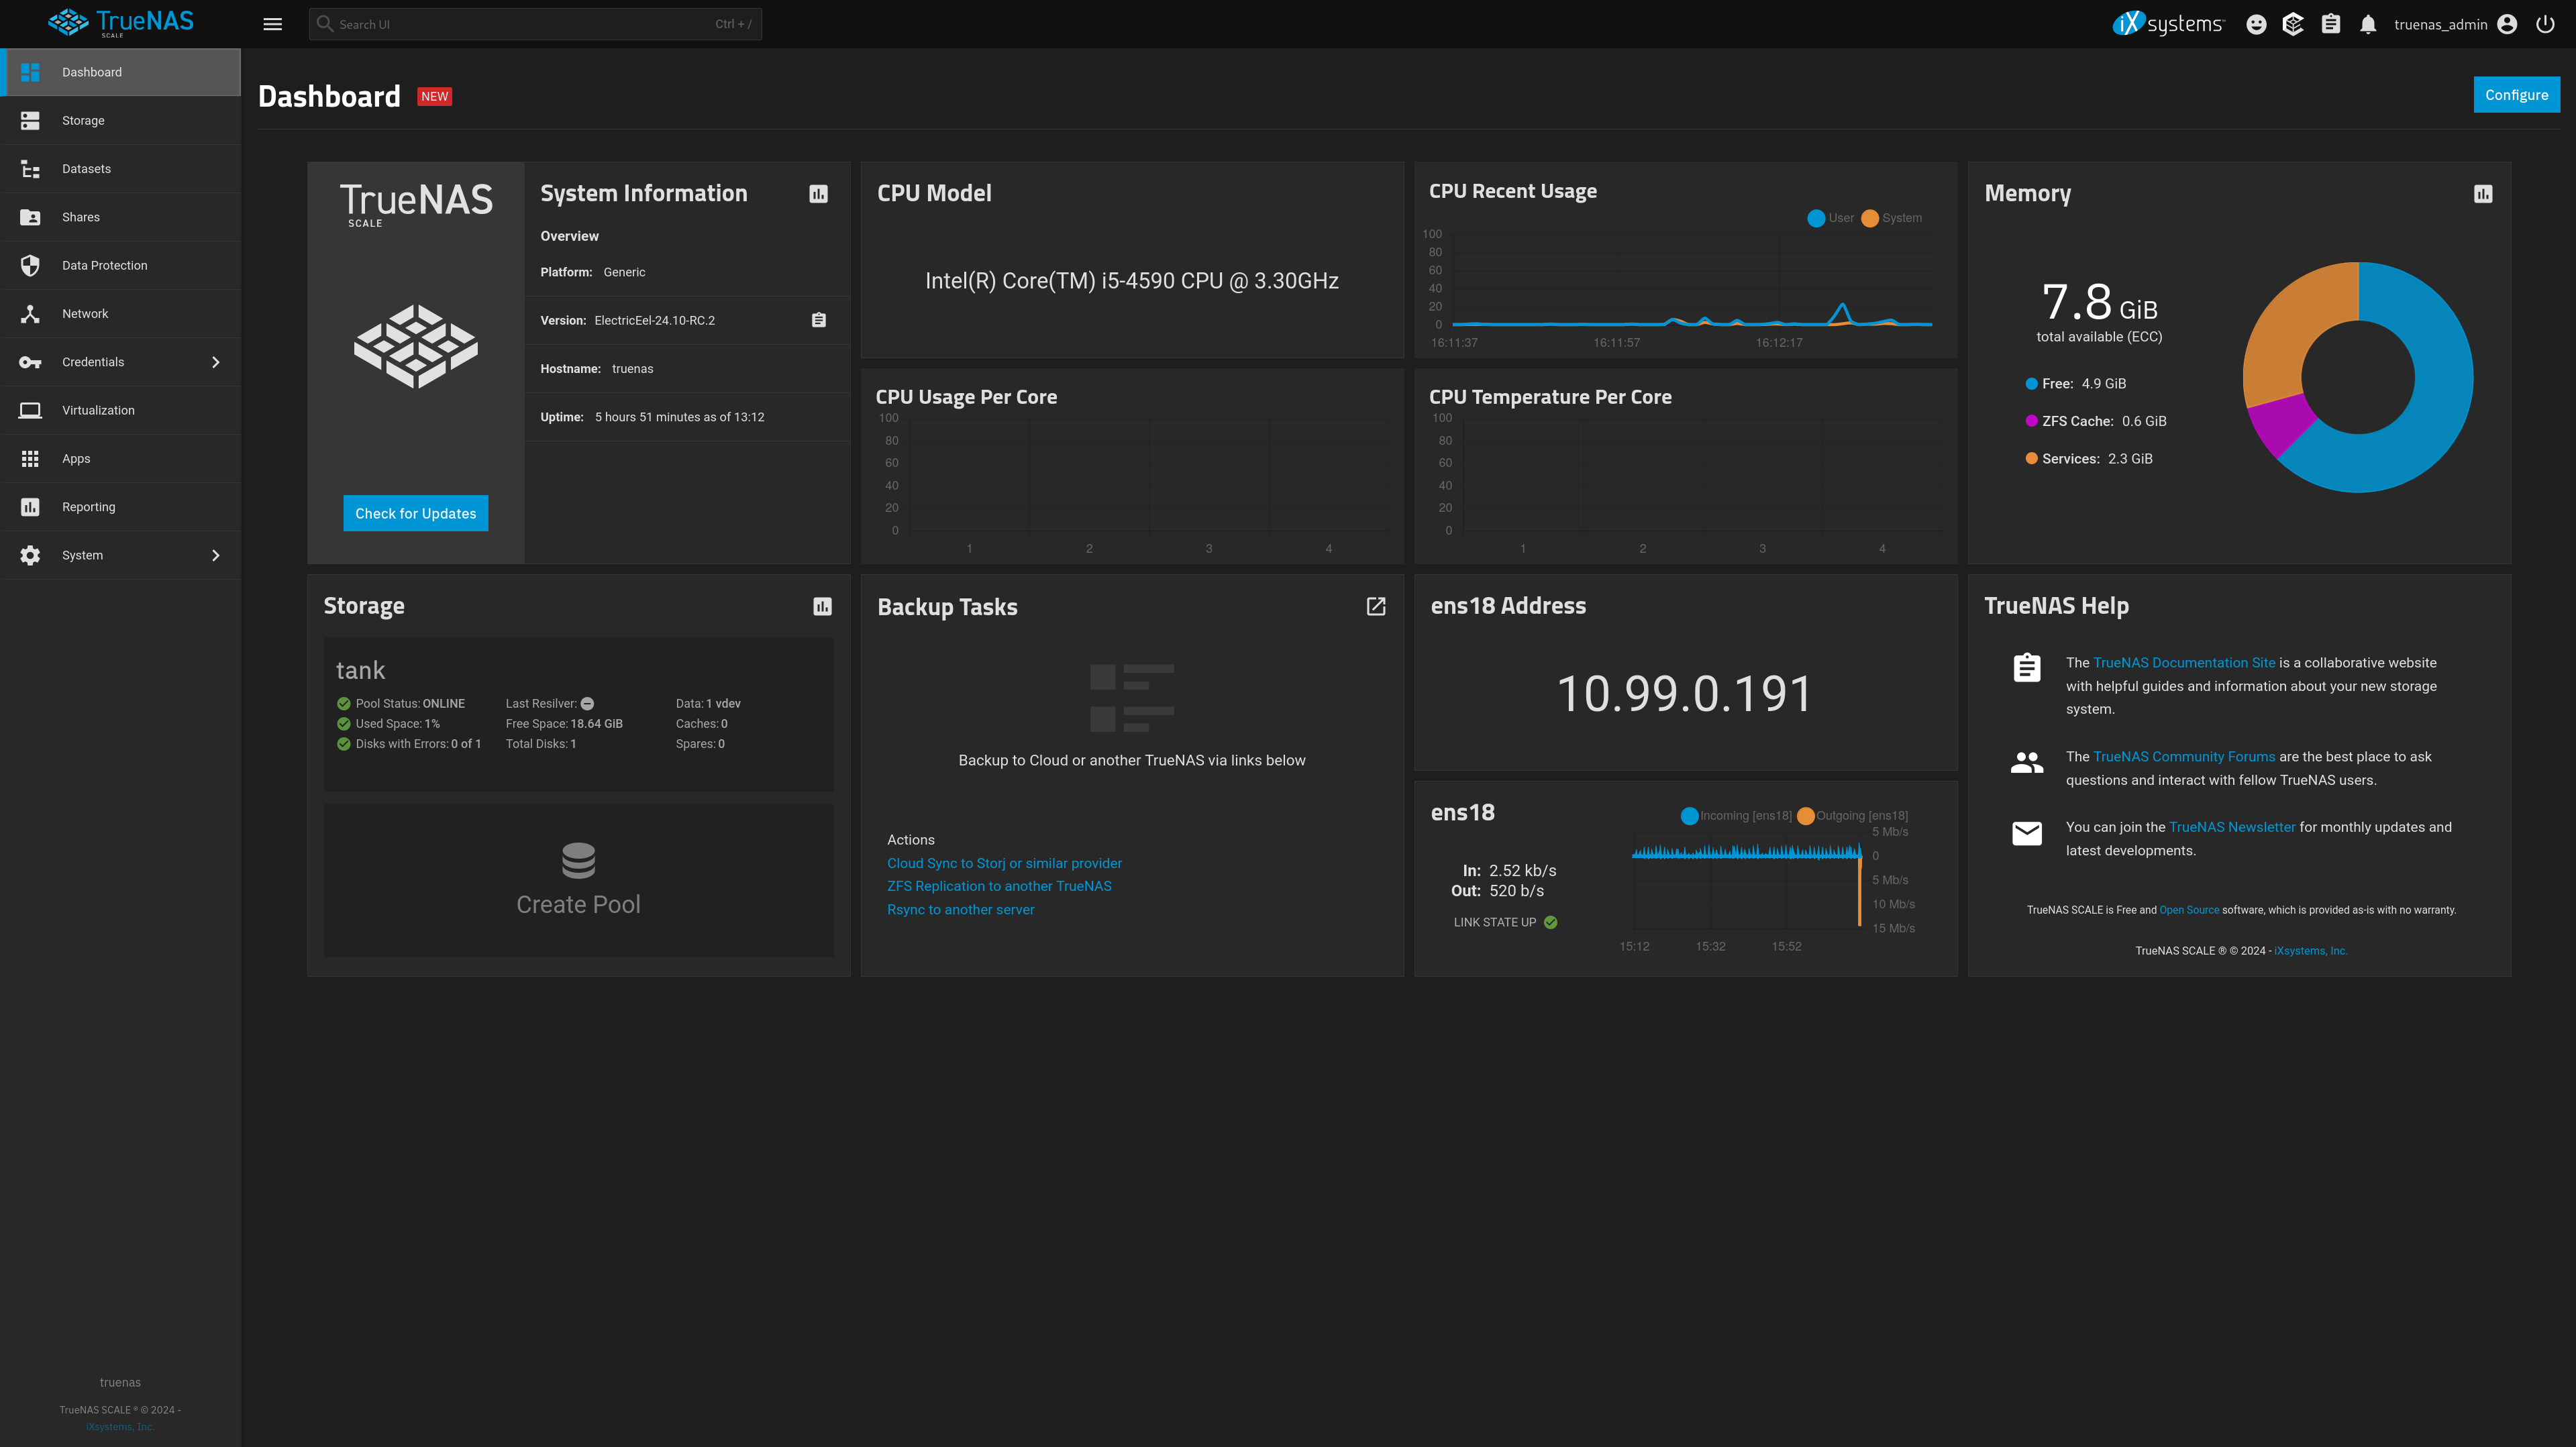2576x1447 pixels.
Task: Click Create Pool label
Action: (578, 904)
